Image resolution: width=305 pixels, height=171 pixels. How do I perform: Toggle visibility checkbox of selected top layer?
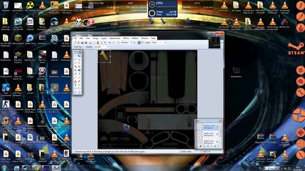click(x=217, y=127)
